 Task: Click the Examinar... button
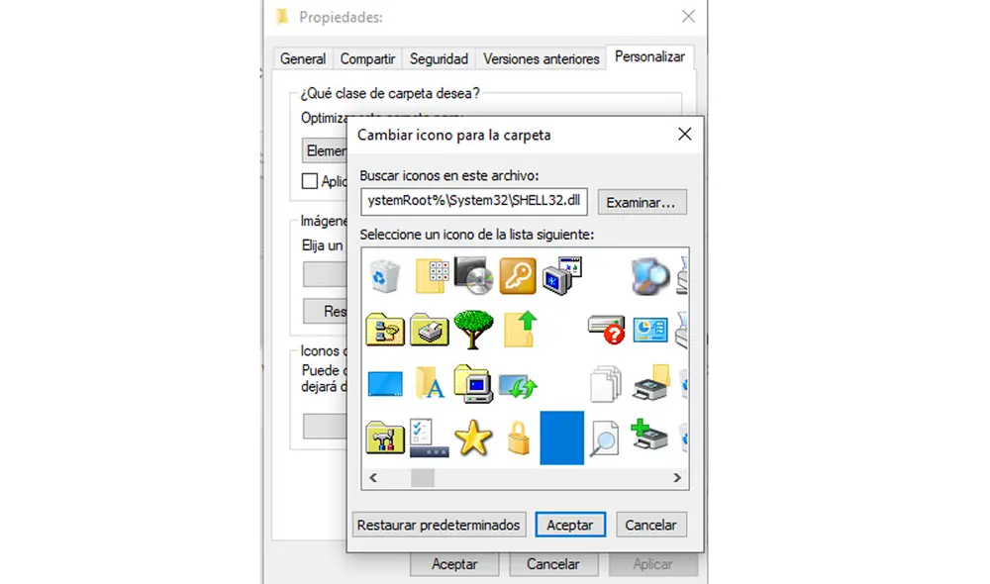[642, 202]
